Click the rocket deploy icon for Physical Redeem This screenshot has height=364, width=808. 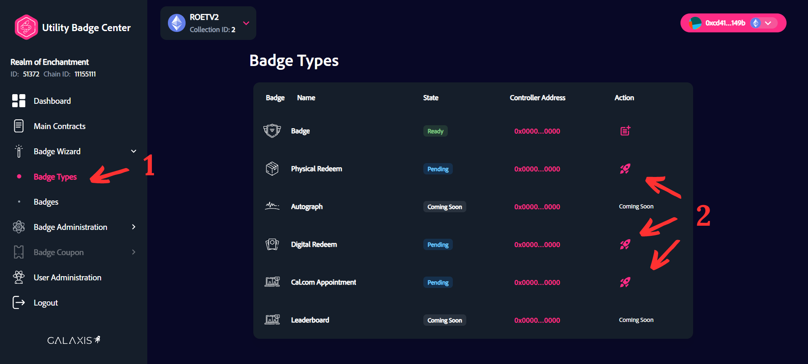click(625, 169)
